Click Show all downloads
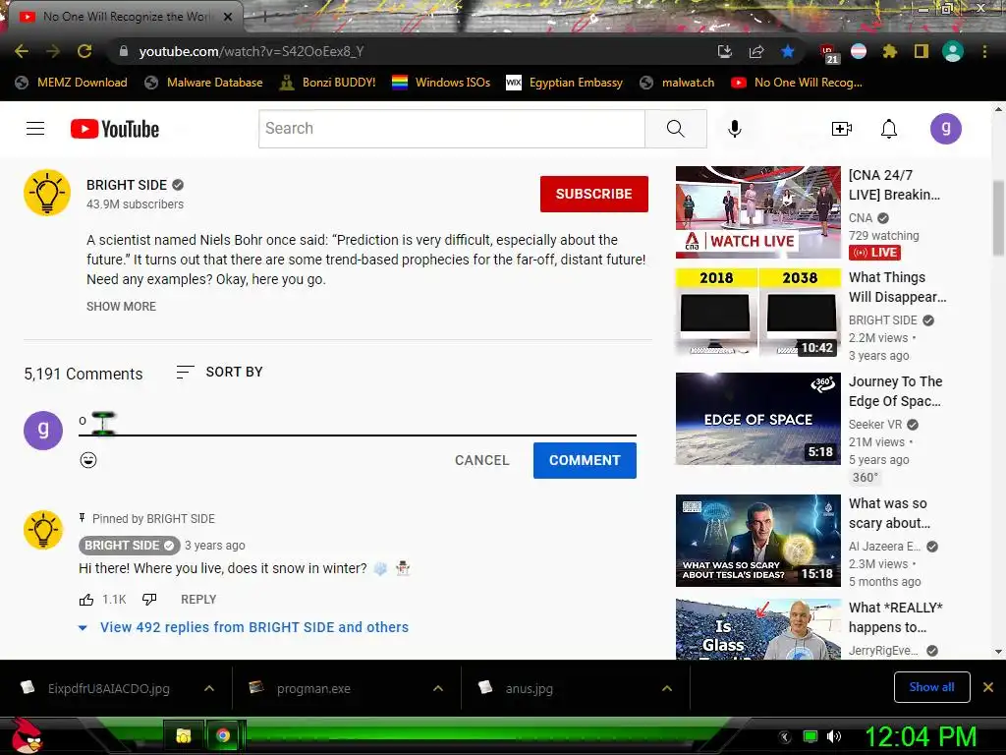 (x=931, y=687)
